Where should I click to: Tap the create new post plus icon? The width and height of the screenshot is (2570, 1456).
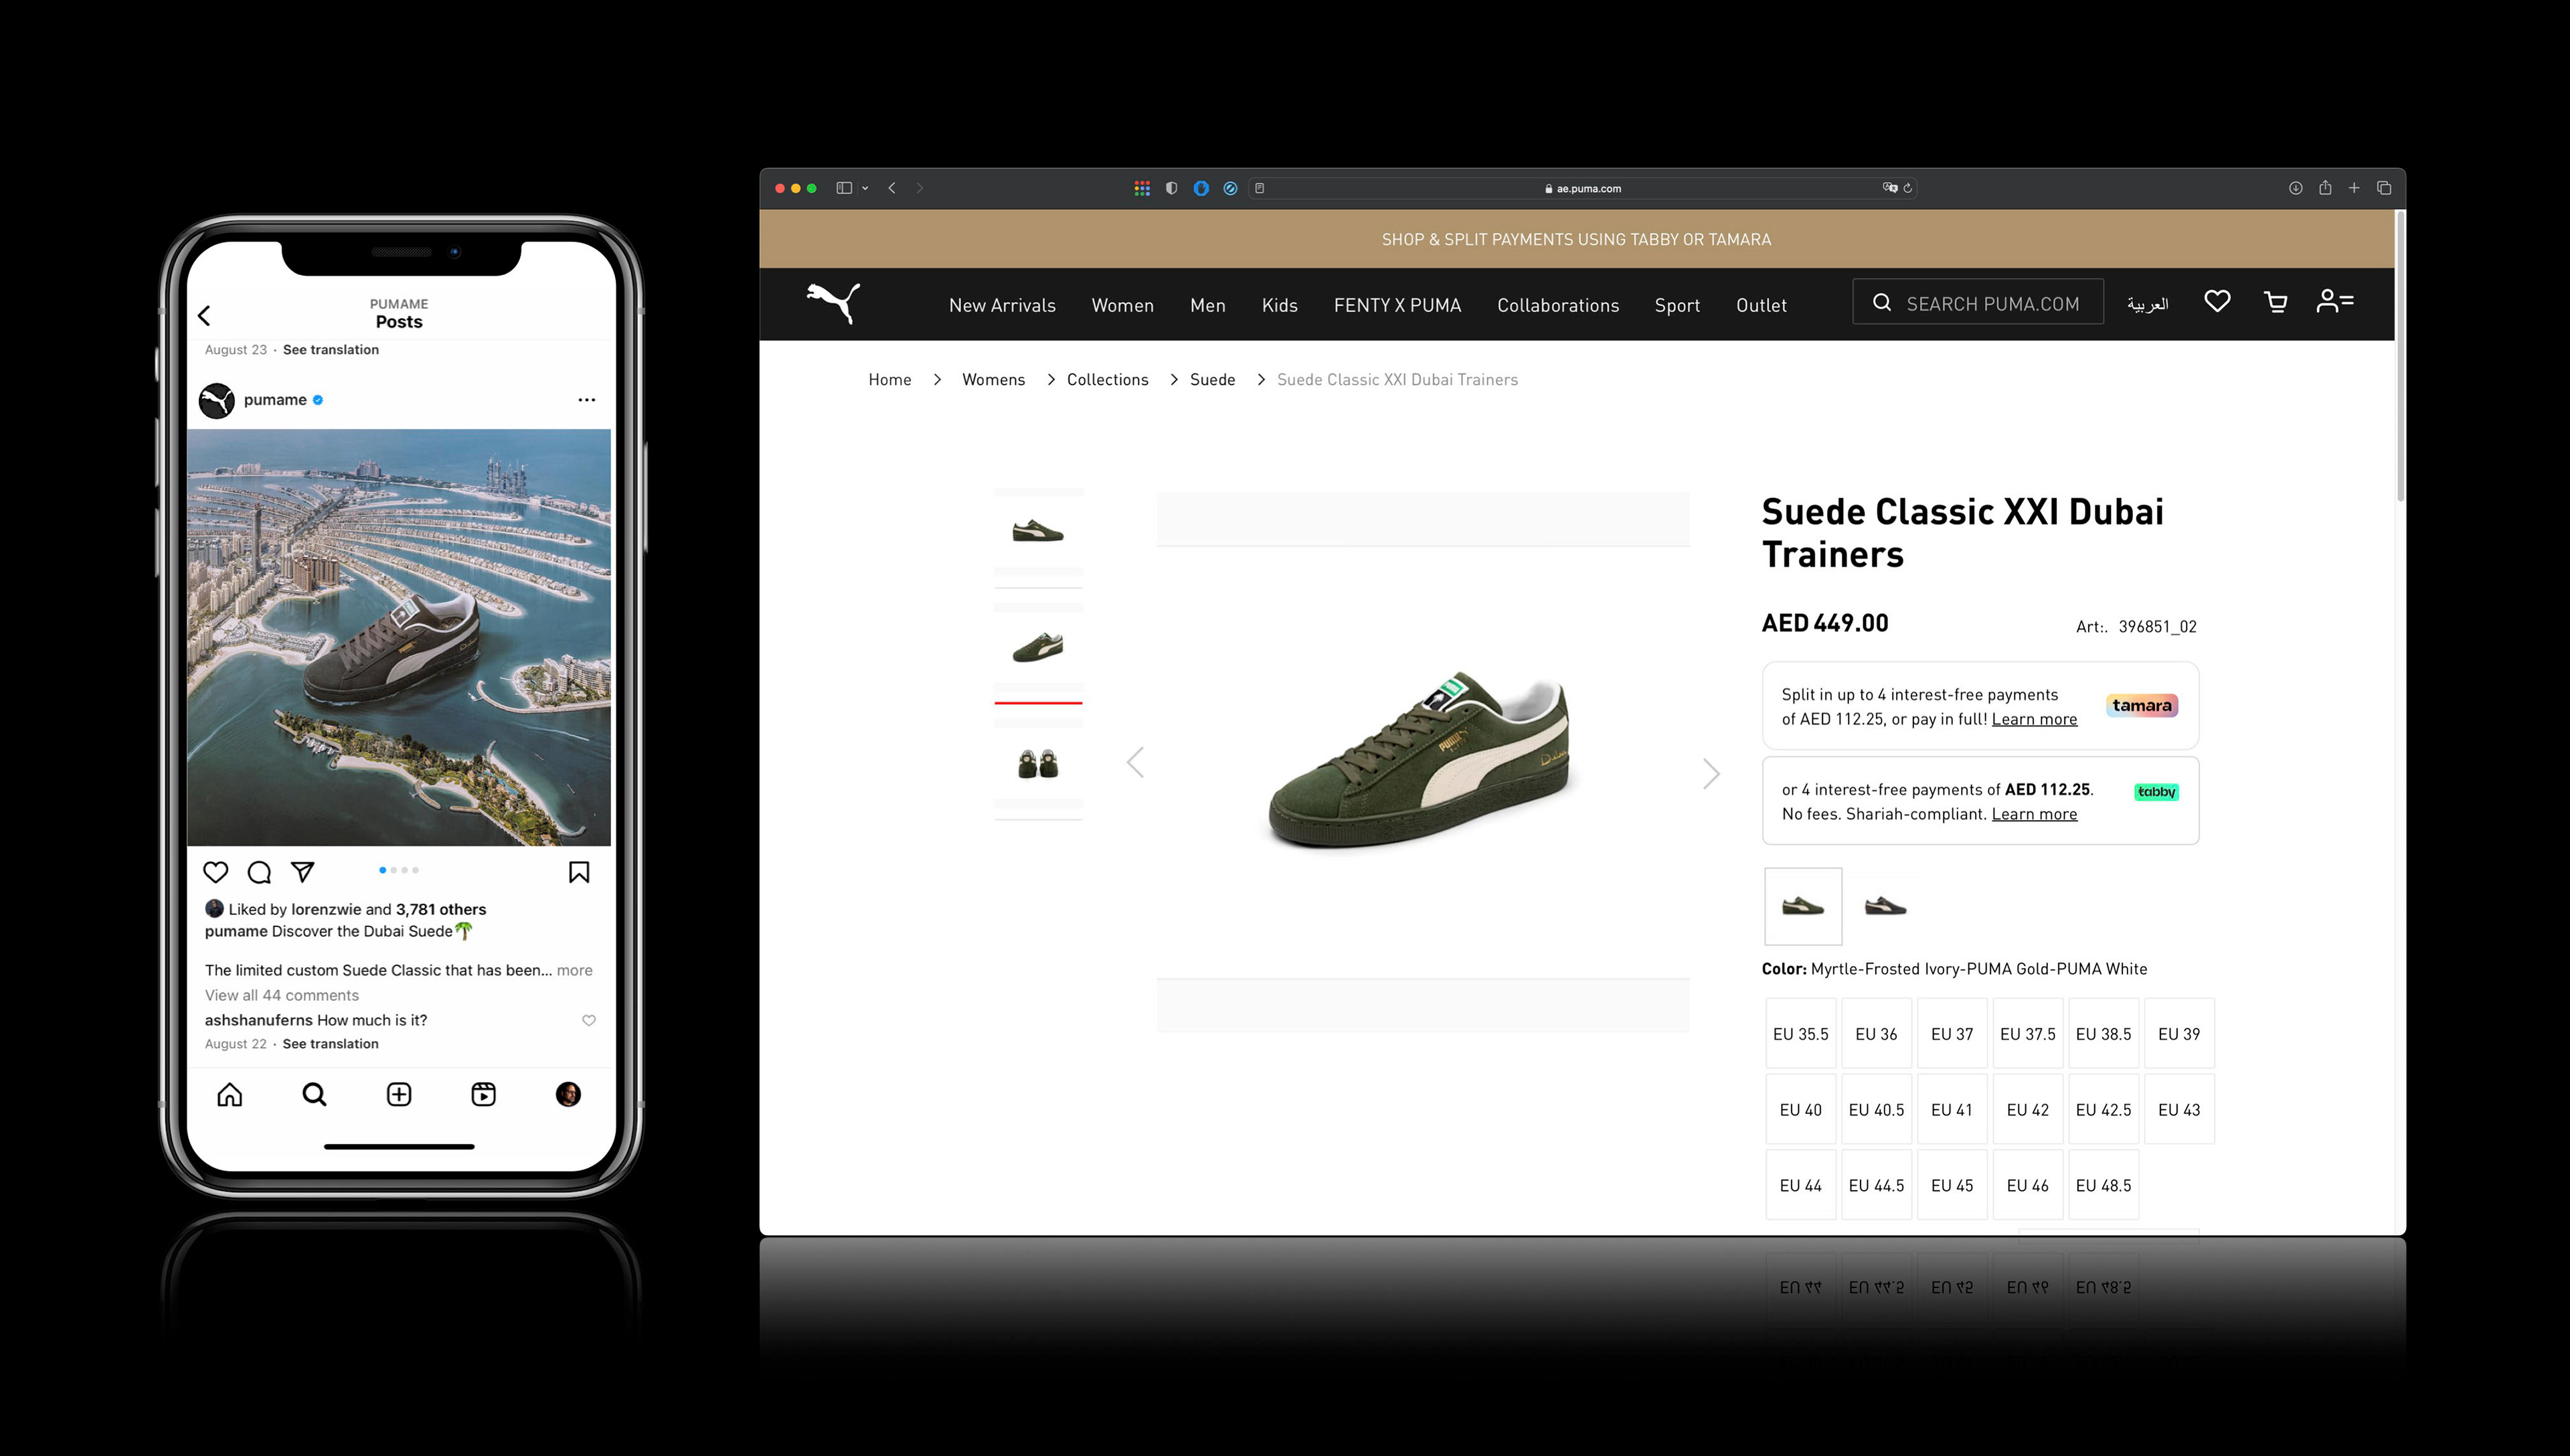coord(399,1094)
